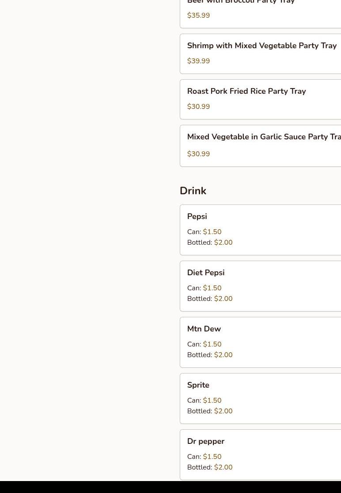Click the Pepsi Can $1.50 price
The image size is (341, 493).
pos(212,232)
